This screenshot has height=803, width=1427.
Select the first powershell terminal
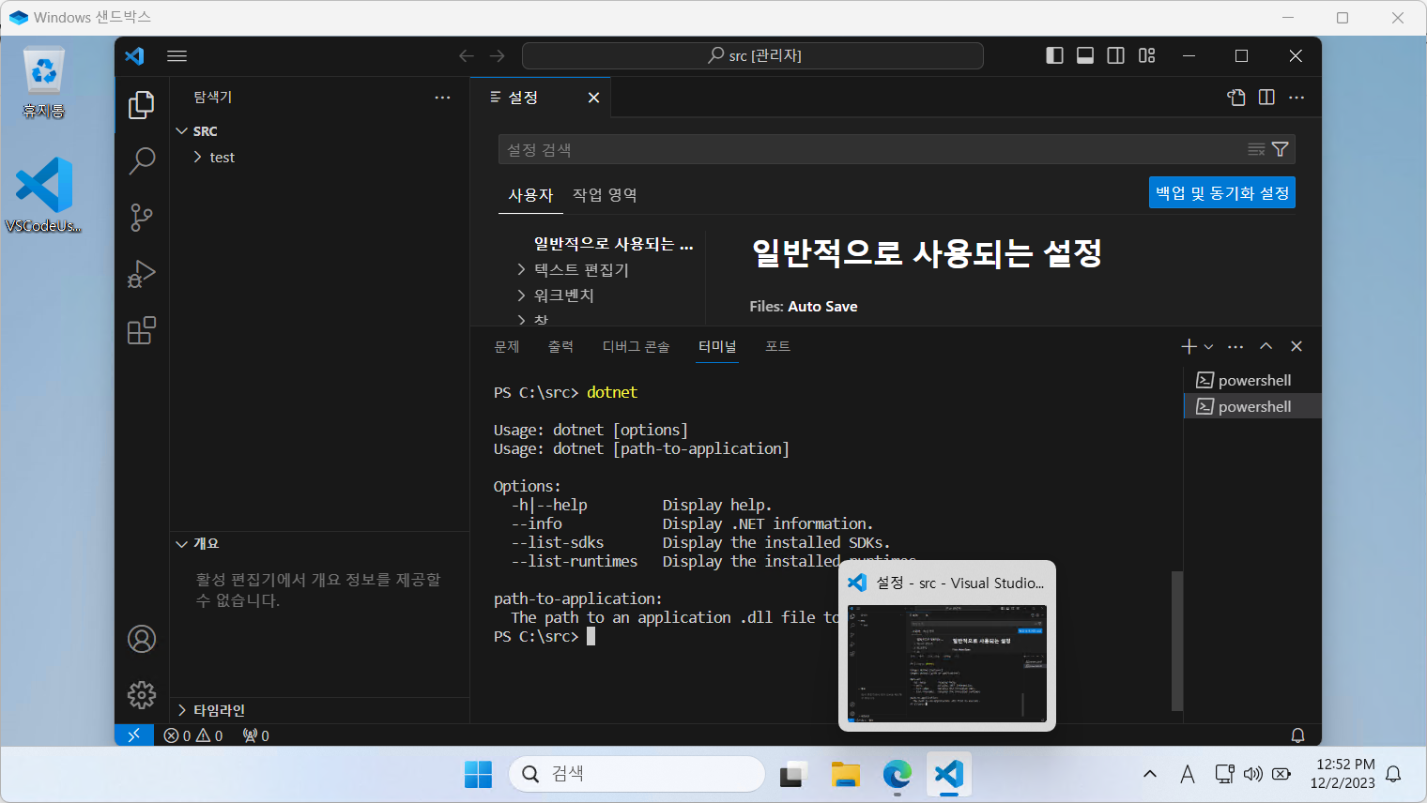click(1252, 380)
